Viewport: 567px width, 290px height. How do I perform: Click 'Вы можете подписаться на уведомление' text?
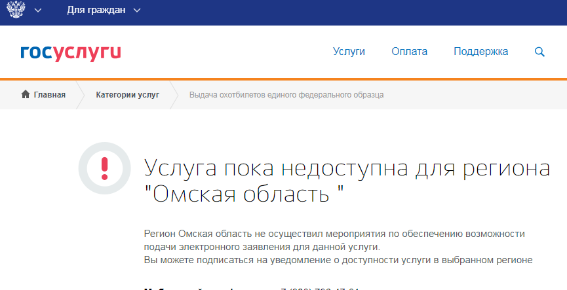(236, 261)
